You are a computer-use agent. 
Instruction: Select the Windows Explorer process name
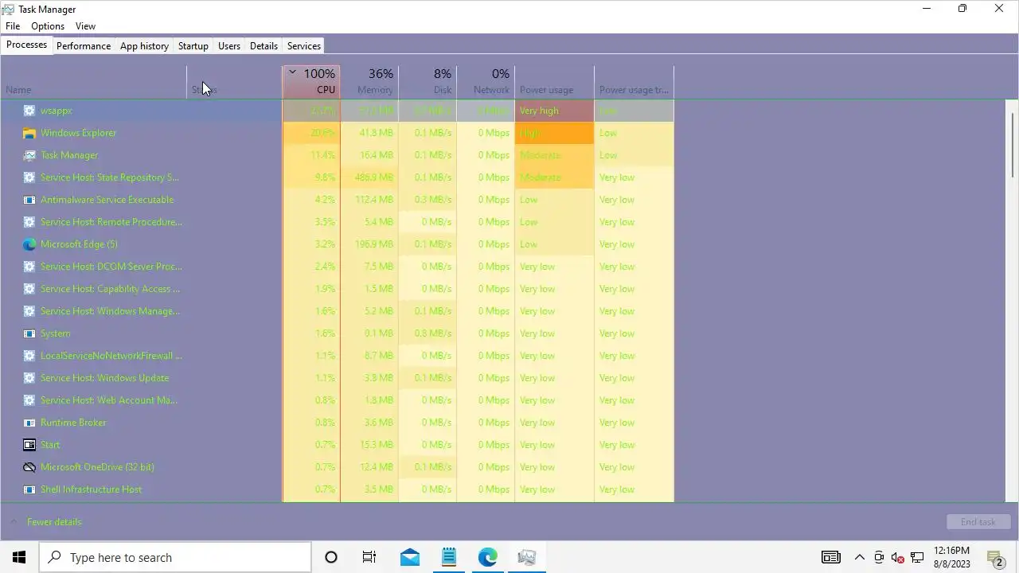coord(78,133)
